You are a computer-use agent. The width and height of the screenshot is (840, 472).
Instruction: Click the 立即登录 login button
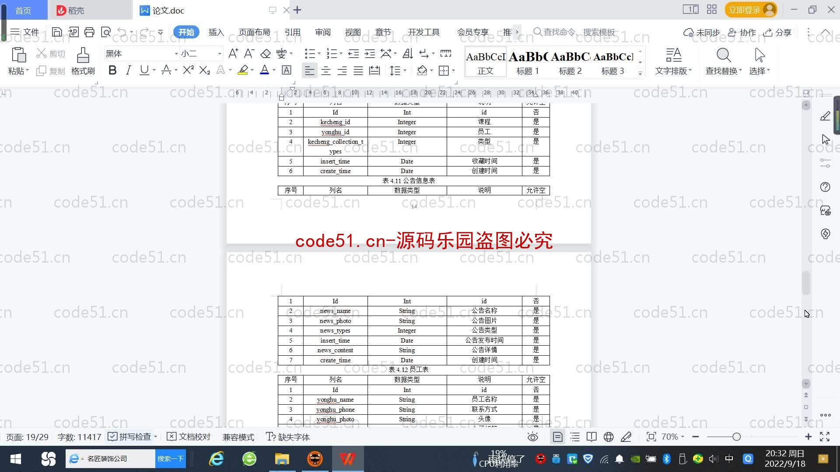click(751, 10)
